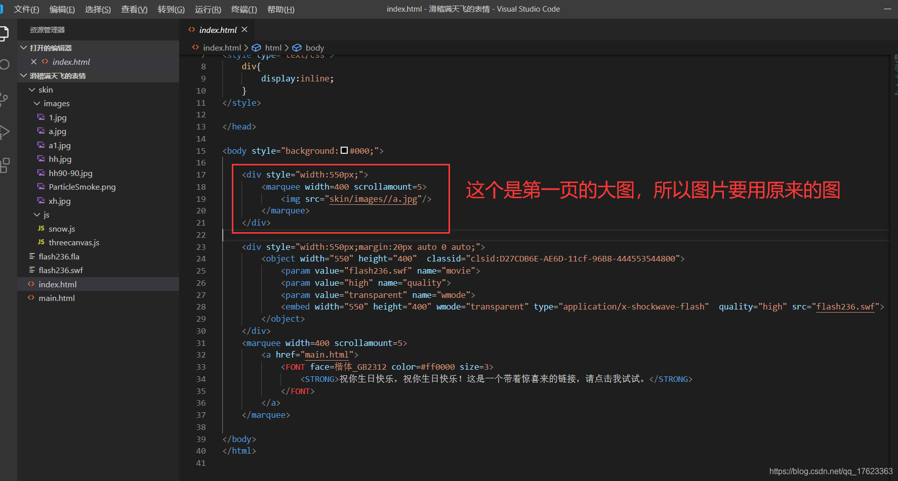The height and width of the screenshot is (481, 898).
Task: Open a1.jpg in the explorer
Action: tap(98, 145)
